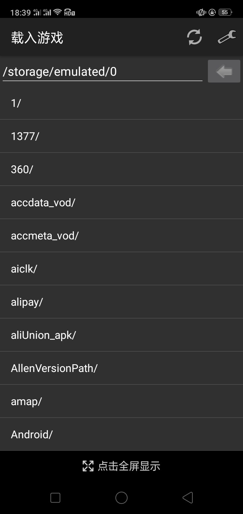Viewport: 243px width, 514px height.
Task: Edit the /storage/emulated/0 path field
Action: pyautogui.click(x=102, y=72)
